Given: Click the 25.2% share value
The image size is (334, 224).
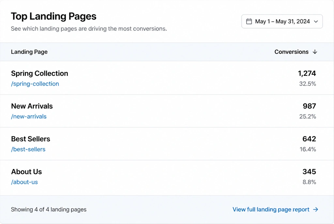Looking at the screenshot, I should [308, 117].
